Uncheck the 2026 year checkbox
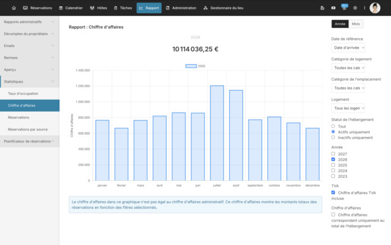This screenshot has width=391, height=245. (333, 160)
